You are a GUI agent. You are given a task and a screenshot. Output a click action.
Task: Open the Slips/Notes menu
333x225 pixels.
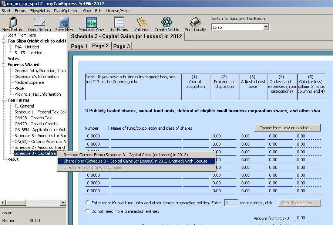click(40, 11)
